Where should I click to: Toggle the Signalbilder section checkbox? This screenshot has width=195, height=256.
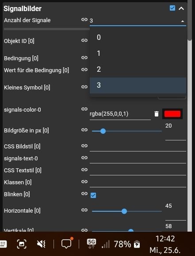172,8
